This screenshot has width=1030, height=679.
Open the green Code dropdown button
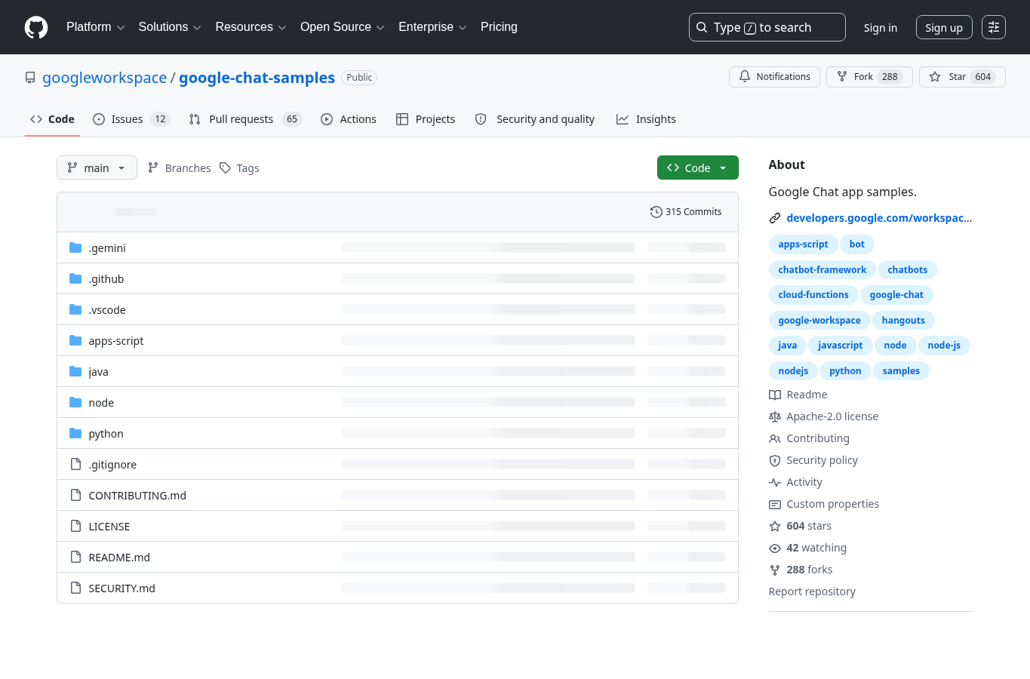click(x=697, y=167)
